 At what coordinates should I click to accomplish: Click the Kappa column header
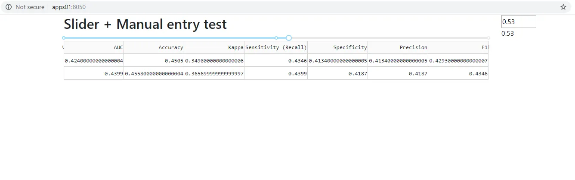[x=214, y=47]
